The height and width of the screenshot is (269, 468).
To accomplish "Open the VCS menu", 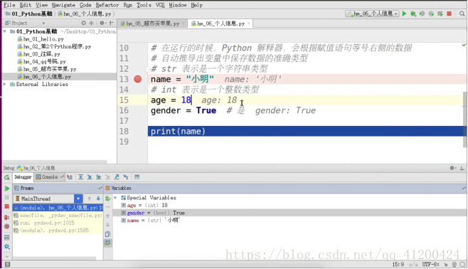I will 160,5.
